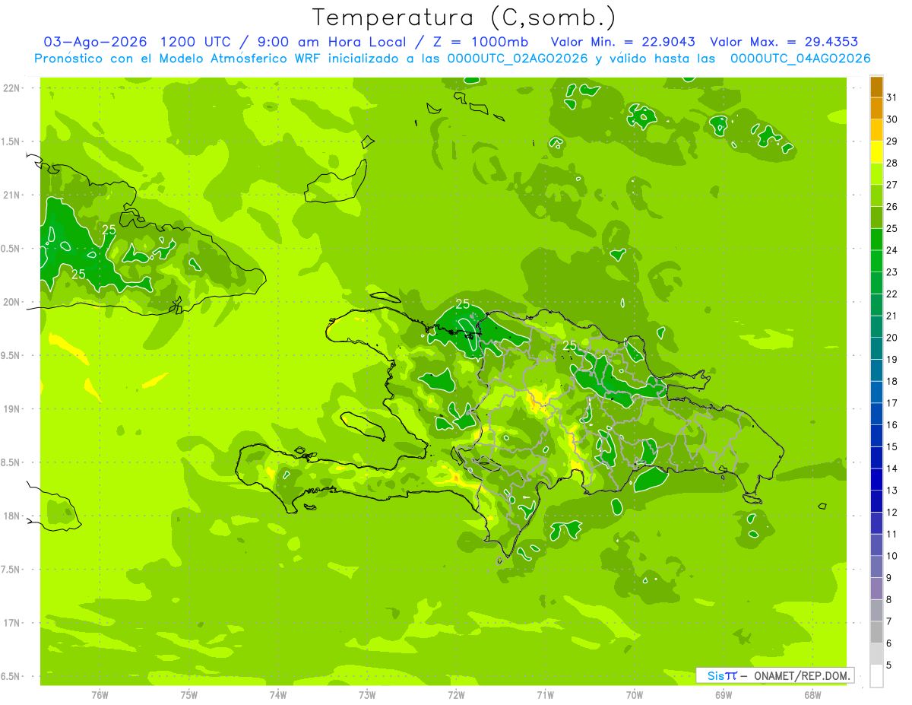Click the legend value "23"
The height and width of the screenshot is (705, 912).
coord(891,272)
